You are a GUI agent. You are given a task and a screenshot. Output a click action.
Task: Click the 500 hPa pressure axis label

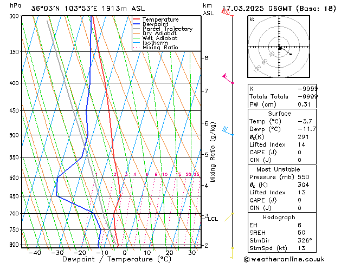click(14, 135)
